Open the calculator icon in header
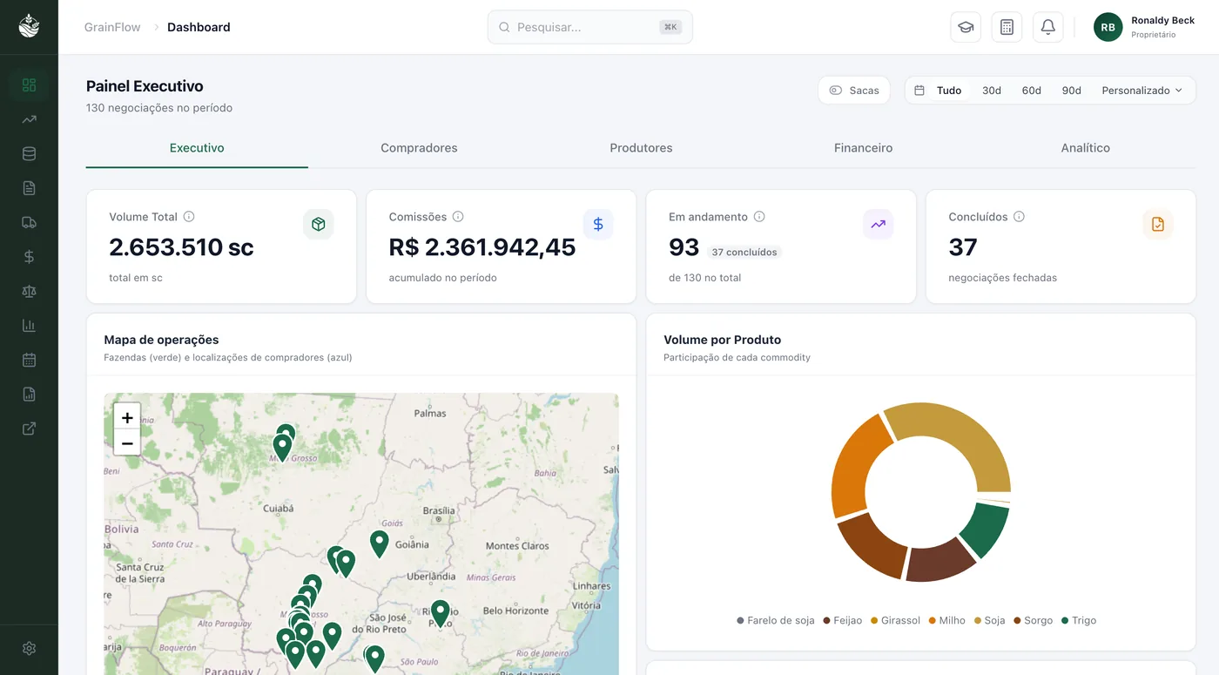 coord(1007,27)
